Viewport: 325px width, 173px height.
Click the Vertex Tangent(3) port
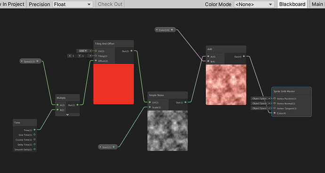275,108
